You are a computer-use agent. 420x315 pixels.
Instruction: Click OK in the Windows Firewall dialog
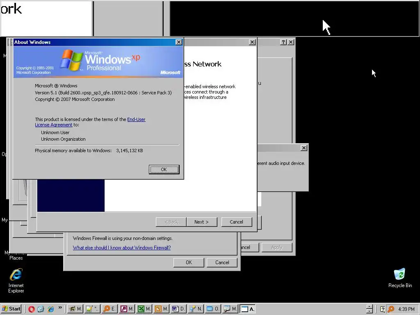coord(189,262)
